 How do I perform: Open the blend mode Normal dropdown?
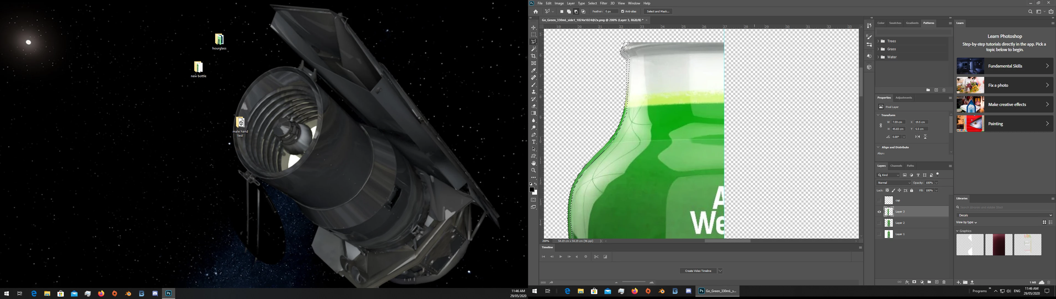click(x=894, y=183)
